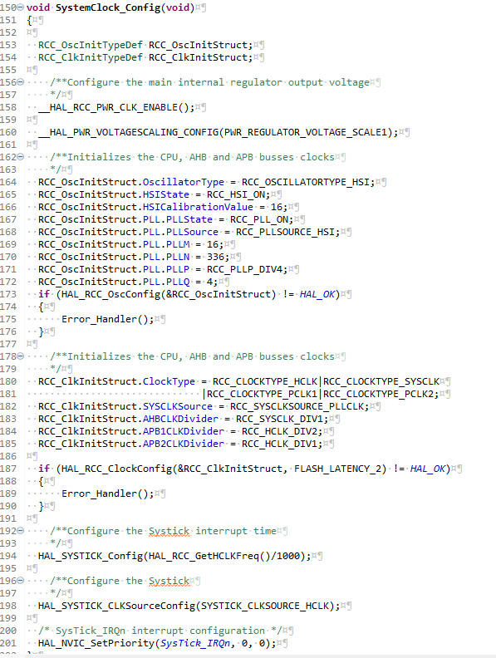Click the PLLQ field on line 172
The image size is (496, 658).
pyautogui.click(x=178, y=282)
